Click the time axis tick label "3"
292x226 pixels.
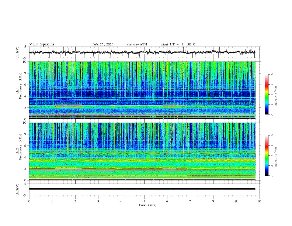(x=98, y=201)
